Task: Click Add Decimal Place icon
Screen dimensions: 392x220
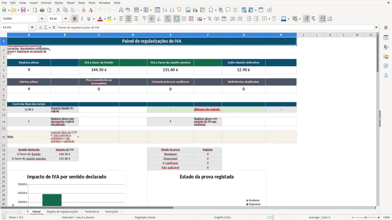Action: [233, 19]
